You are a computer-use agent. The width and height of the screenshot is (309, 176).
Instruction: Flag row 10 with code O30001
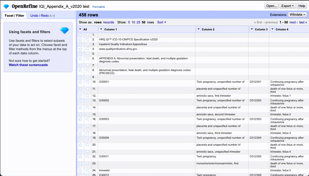pyautogui.click(x=87, y=82)
